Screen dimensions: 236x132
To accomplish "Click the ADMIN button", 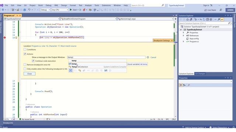I will pos(230,10).
